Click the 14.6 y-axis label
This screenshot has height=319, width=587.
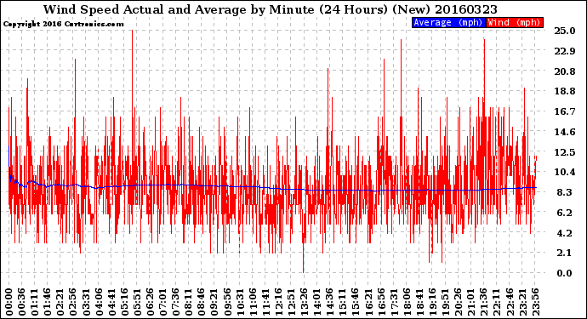(565, 132)
